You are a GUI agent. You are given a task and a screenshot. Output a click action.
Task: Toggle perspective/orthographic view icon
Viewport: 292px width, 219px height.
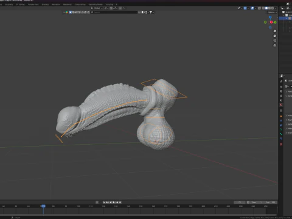tap(274, 46)
